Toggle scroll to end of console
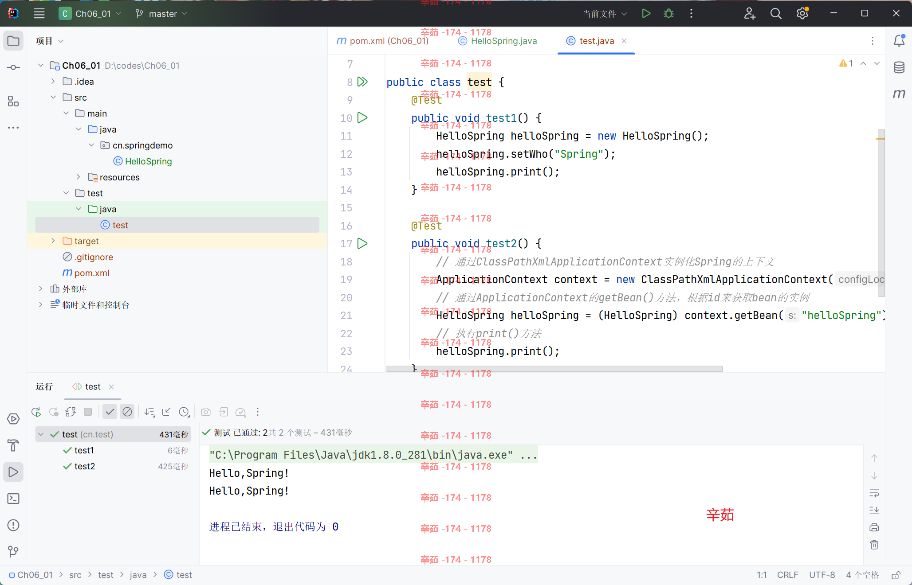The height and width of the screenshot is (585, 912). [x=874, y=510]
